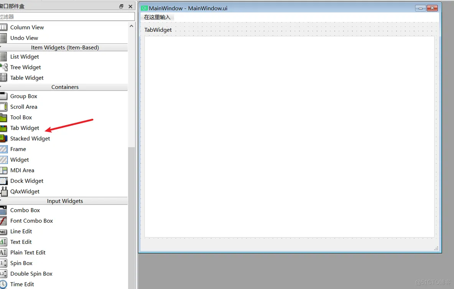Select the Time Edit clock icon

pos(3,284)
